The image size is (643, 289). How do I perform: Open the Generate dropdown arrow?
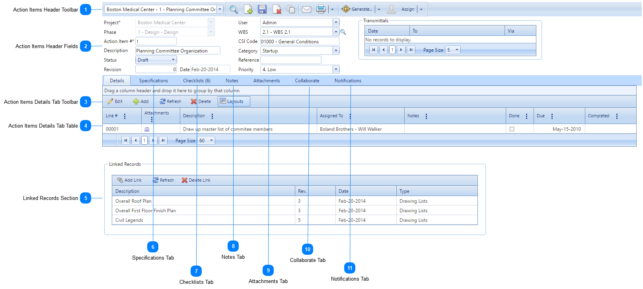(x=379, y=9)
